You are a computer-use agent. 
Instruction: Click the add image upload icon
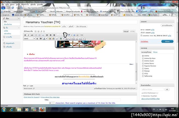click(x=36, y=31)
